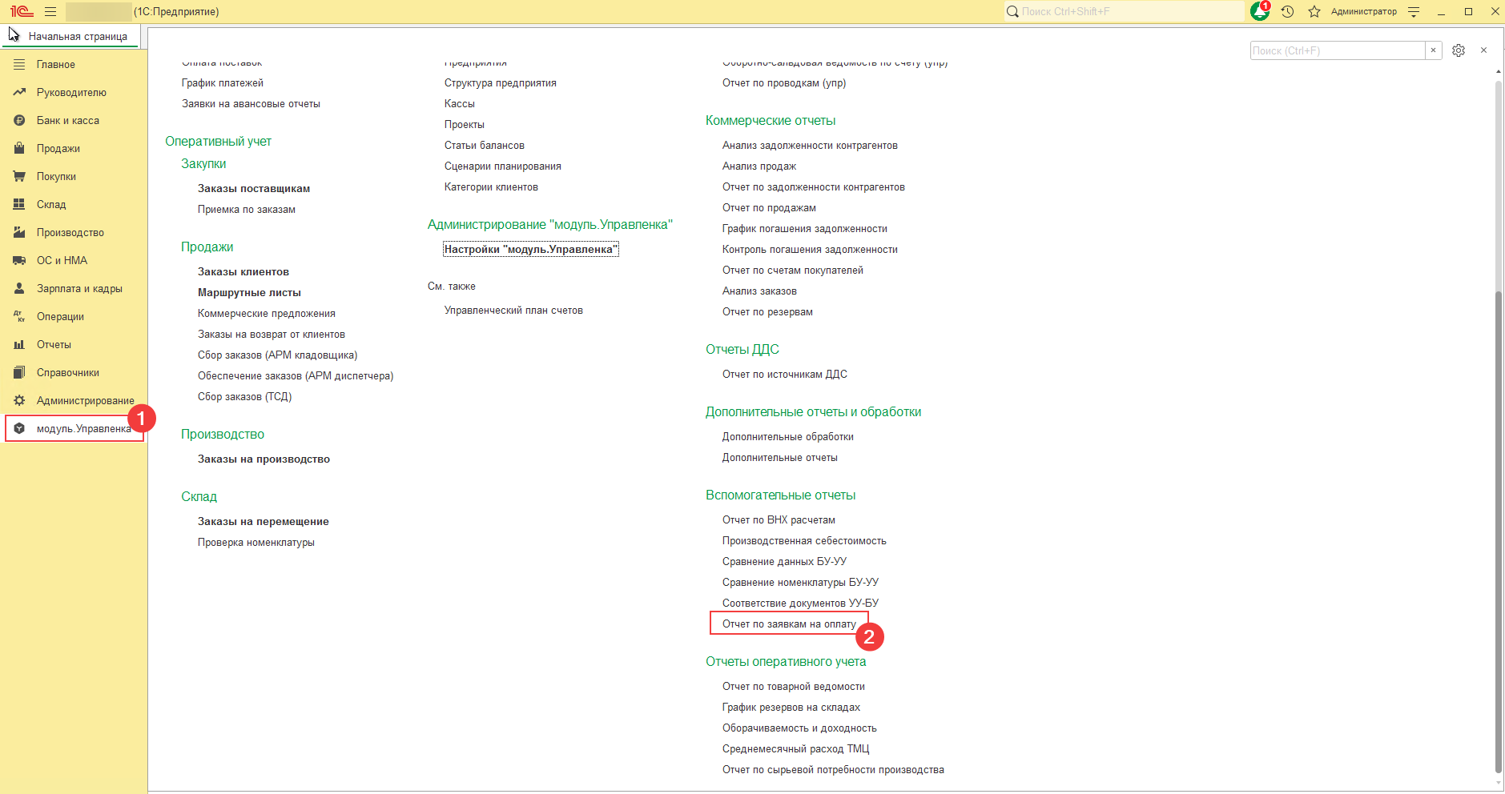Open Структура предприятия
1505x794 pixels.
click(501, 83)
